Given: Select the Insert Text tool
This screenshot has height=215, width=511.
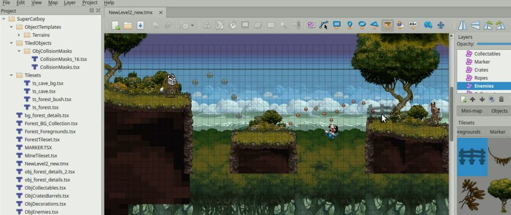Looking at the screenshot, I should point(413,25).
